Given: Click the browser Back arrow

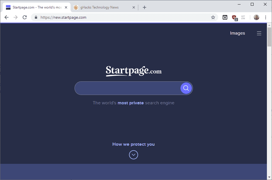Looking at the screenshot, I should [x=7, y=17].
